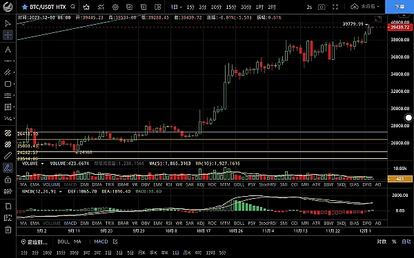The width and height of the screenshot is (414, 258).
Task: Expand the MACD(12,26,9) parameters dropdown
Action: pyautogui.click(x=60, y=191)
